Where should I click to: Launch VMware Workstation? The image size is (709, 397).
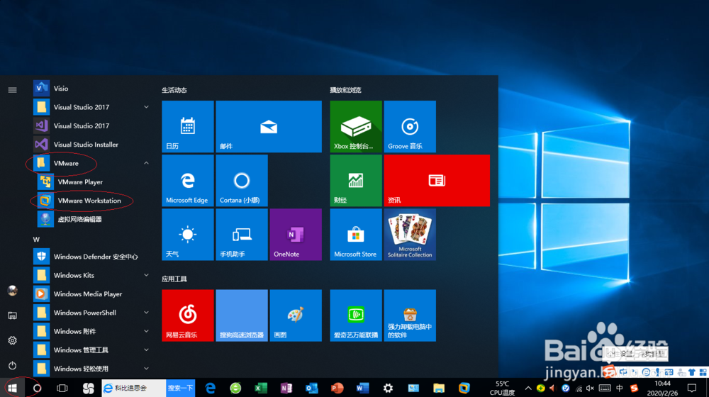tap(91, 201)
